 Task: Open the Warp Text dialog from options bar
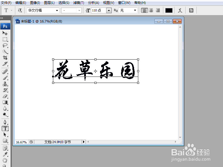(x=180, y=10)
